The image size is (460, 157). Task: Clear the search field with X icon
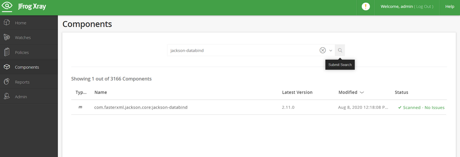pos(323,50)
